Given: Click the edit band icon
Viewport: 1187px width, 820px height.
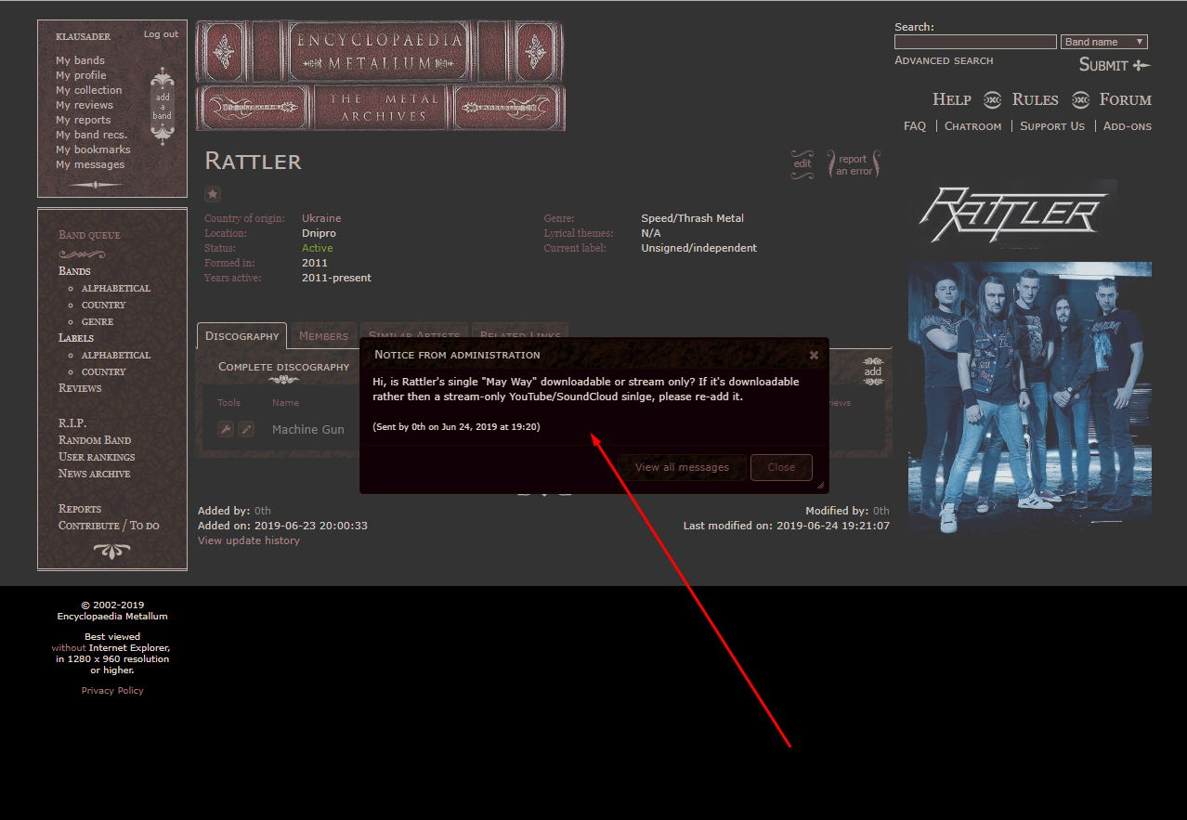Looking at the screenshot, I should point(802,163).
